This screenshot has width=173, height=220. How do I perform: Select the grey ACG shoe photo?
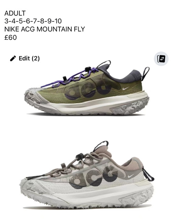(87, 175)
